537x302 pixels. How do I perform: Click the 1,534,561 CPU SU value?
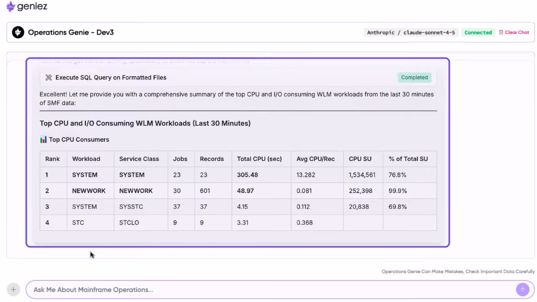pyautogui.click(x=362, y=175)
